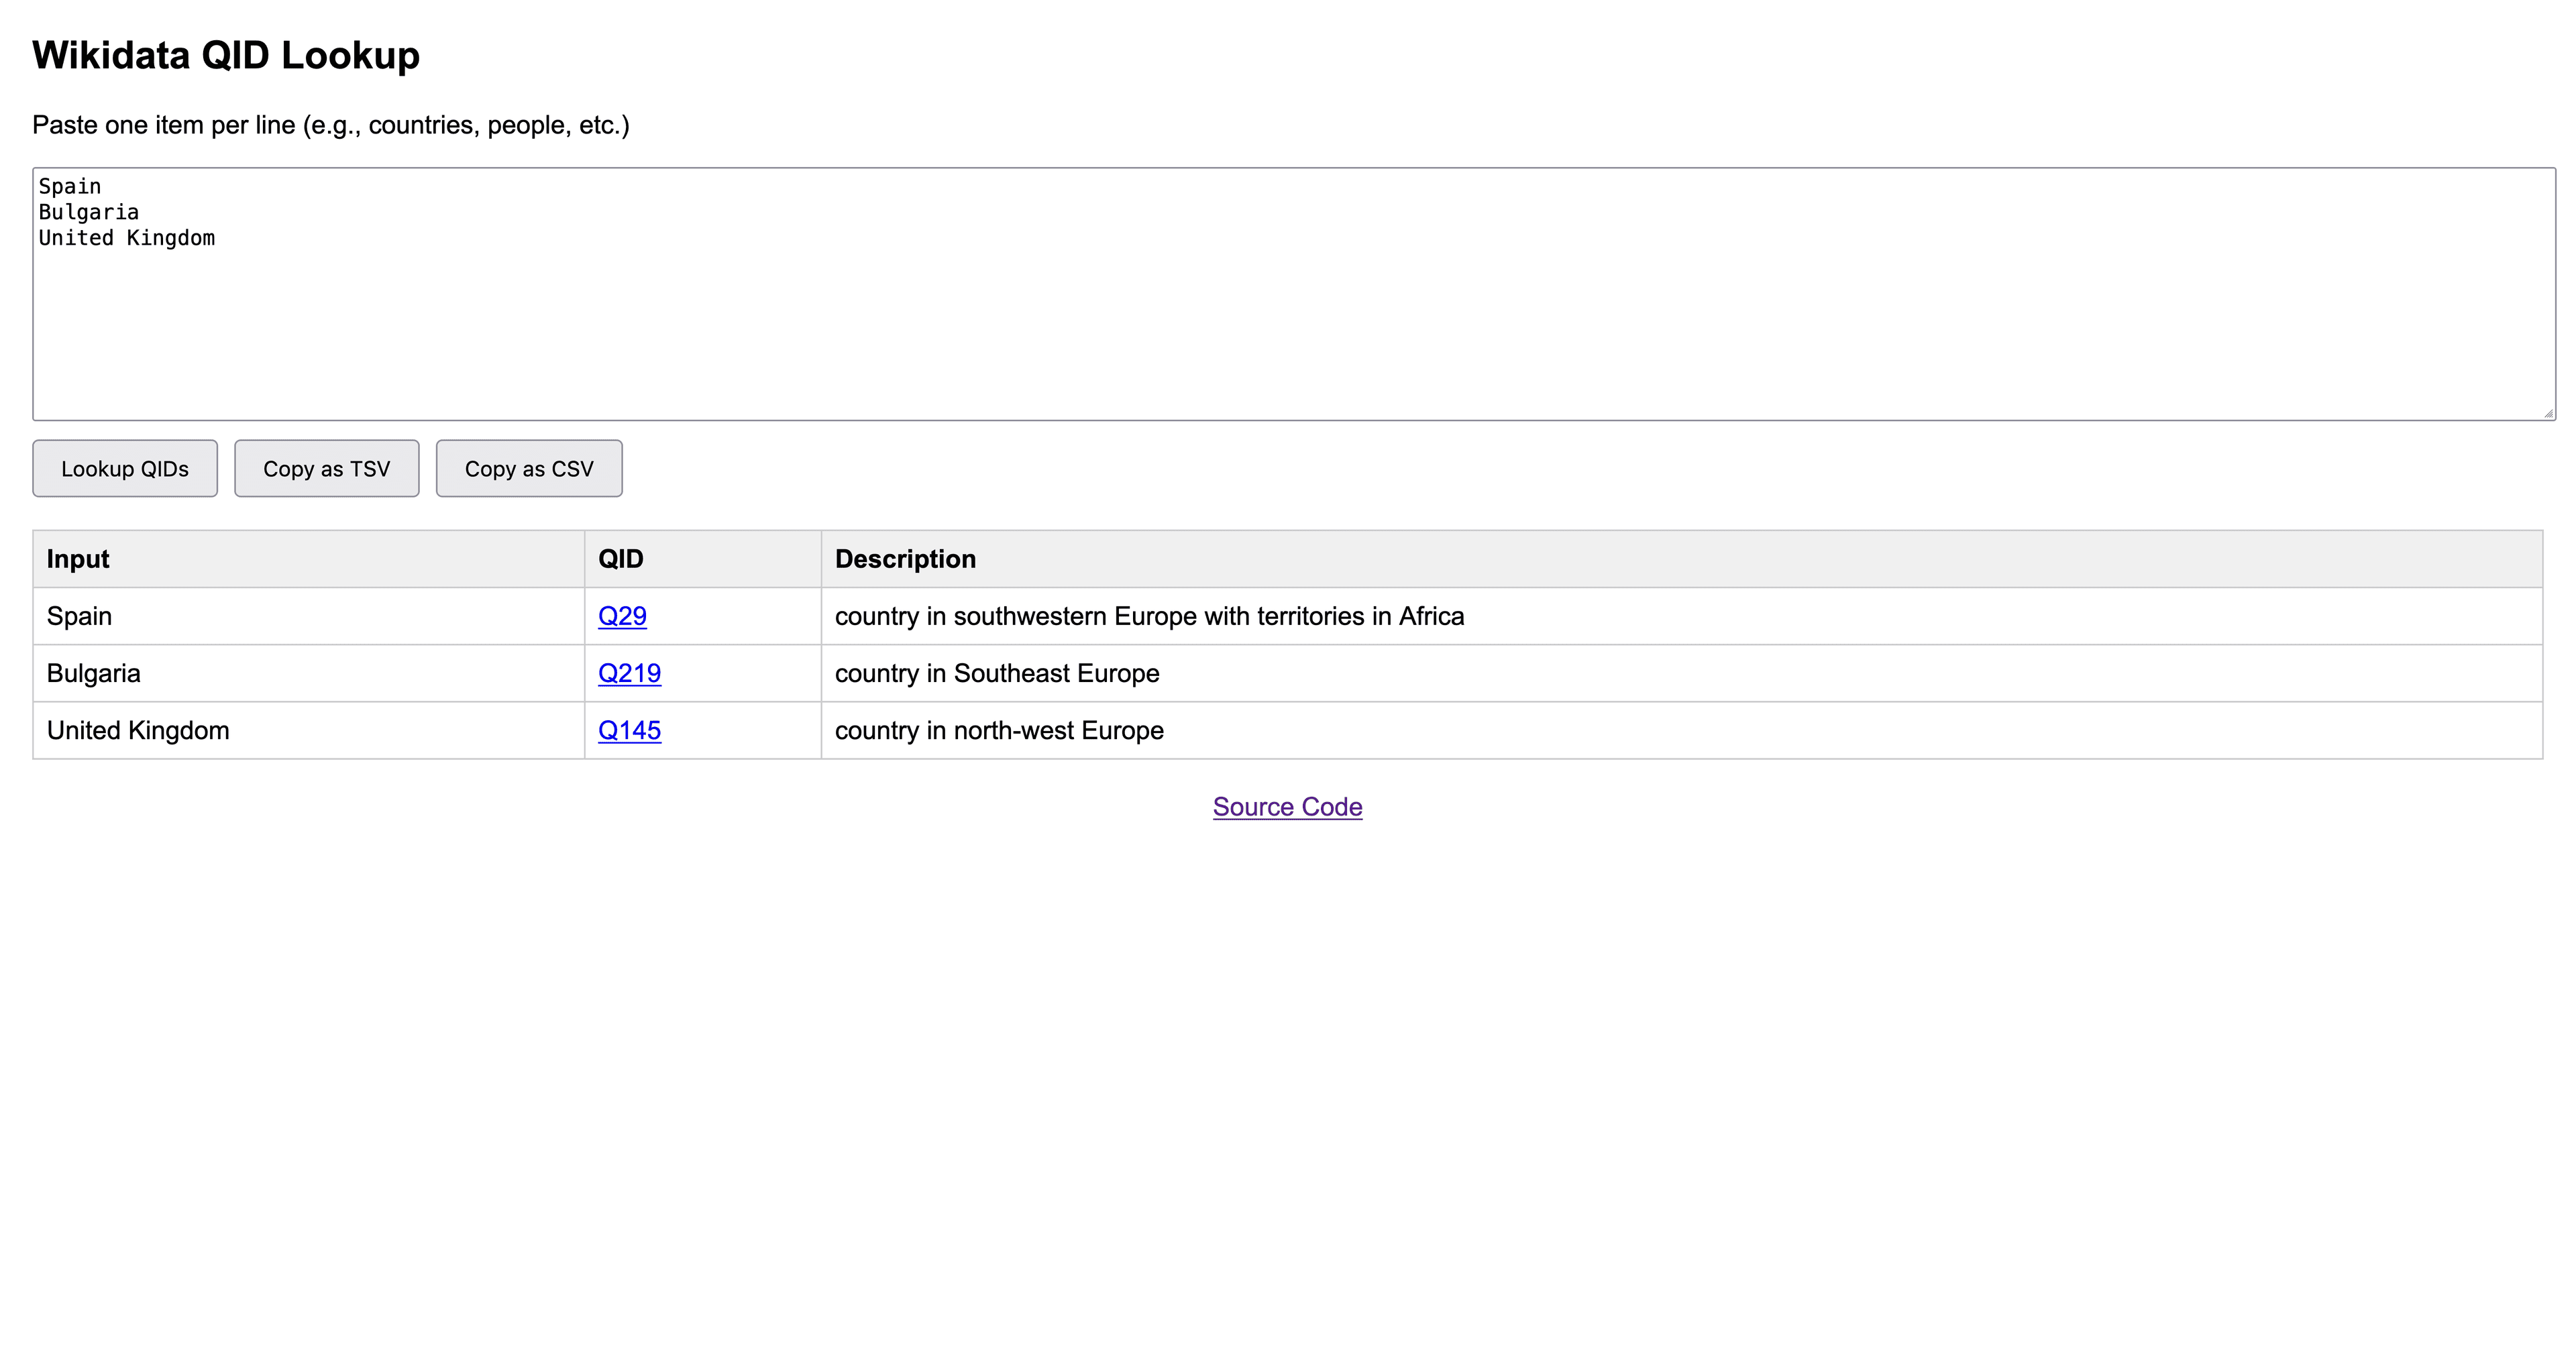Open the Q29 Wikidata link for Spain

[x=622, y=616]
